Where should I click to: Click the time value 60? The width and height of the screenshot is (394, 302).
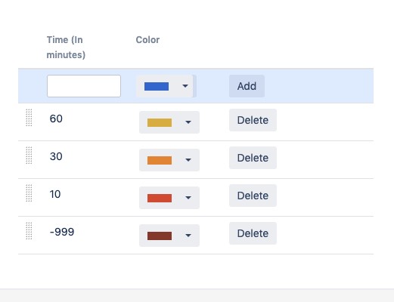tap(56, 119)
